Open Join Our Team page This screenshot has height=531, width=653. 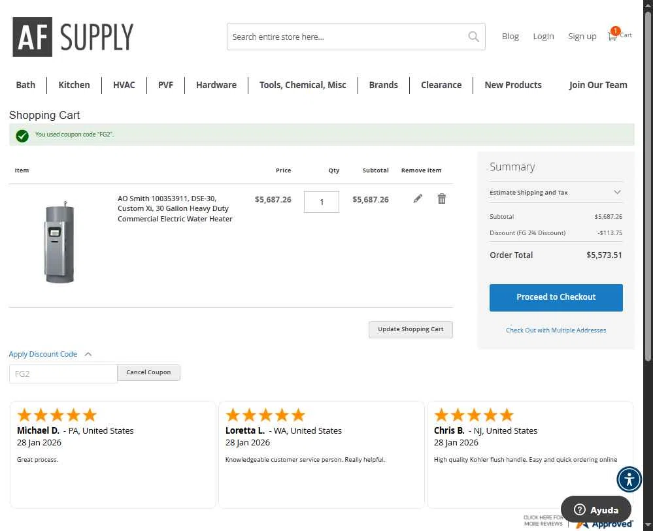(x=598, y=85)
